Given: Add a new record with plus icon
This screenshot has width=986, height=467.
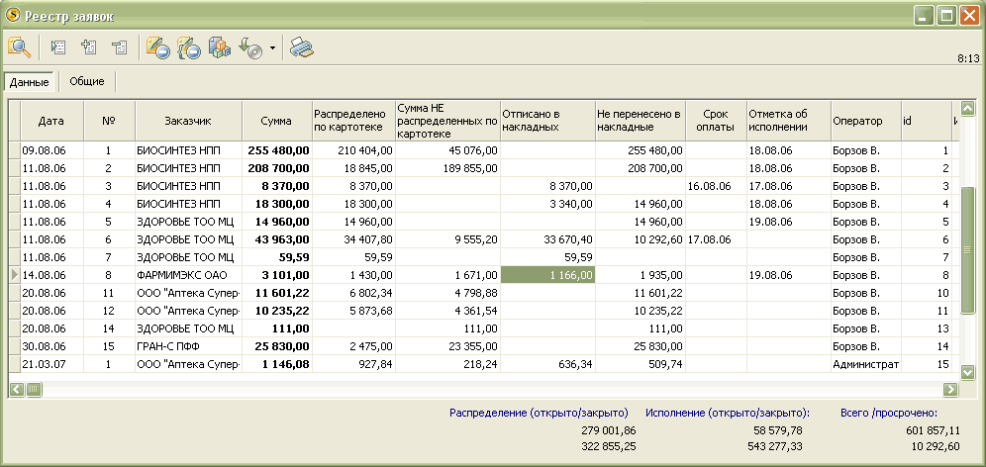Looking at the screenshot, I should [89, 47].
